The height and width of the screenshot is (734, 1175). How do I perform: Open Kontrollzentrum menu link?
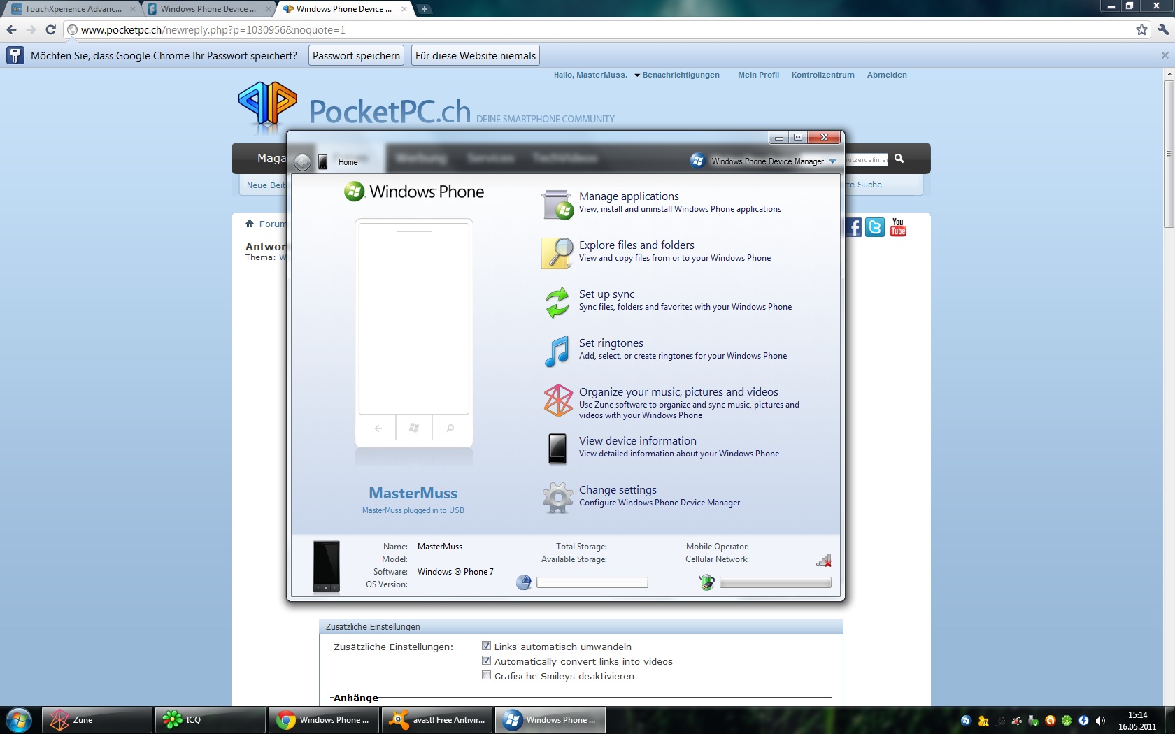coord(822,75)
